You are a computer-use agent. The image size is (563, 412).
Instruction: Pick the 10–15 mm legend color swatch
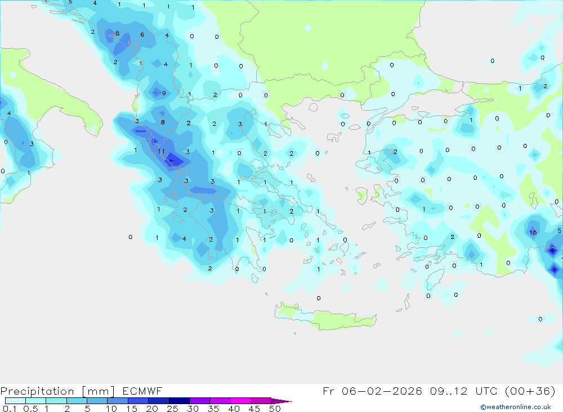click(118, 401)
